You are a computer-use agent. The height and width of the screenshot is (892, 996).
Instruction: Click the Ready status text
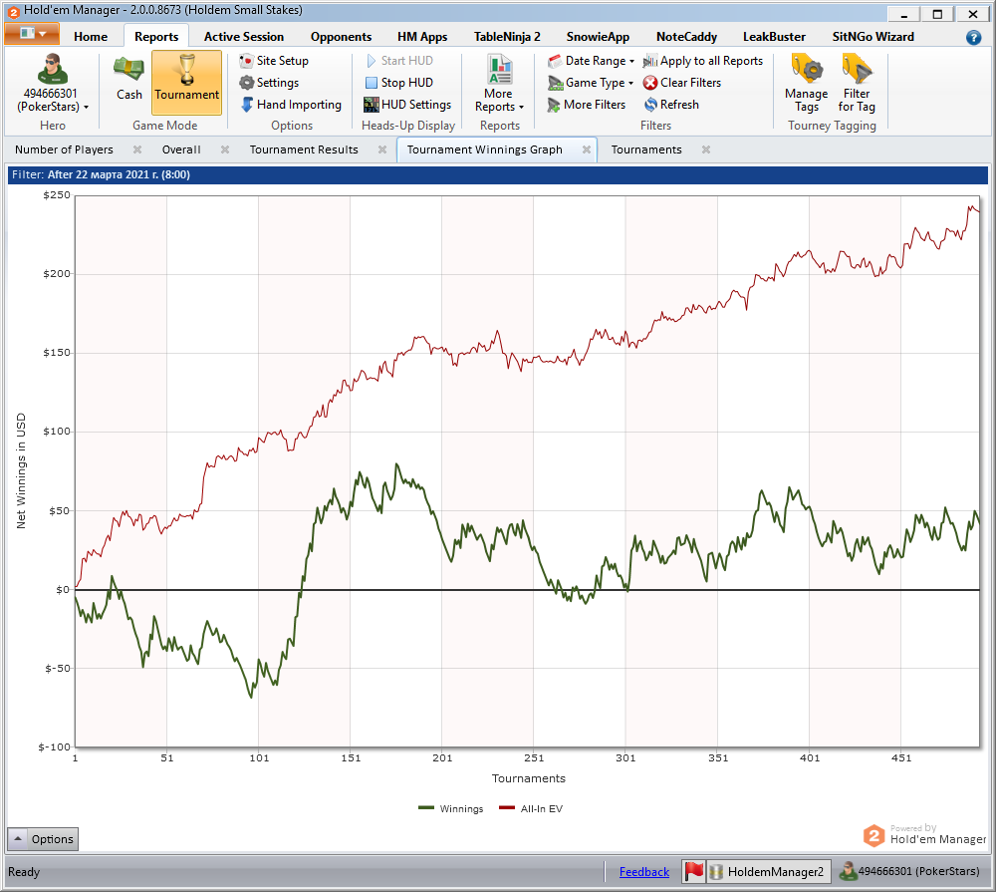(24, 872)
